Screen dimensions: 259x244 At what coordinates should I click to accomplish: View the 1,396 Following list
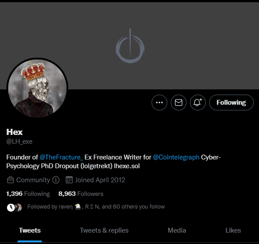click(x=28, y=194)
